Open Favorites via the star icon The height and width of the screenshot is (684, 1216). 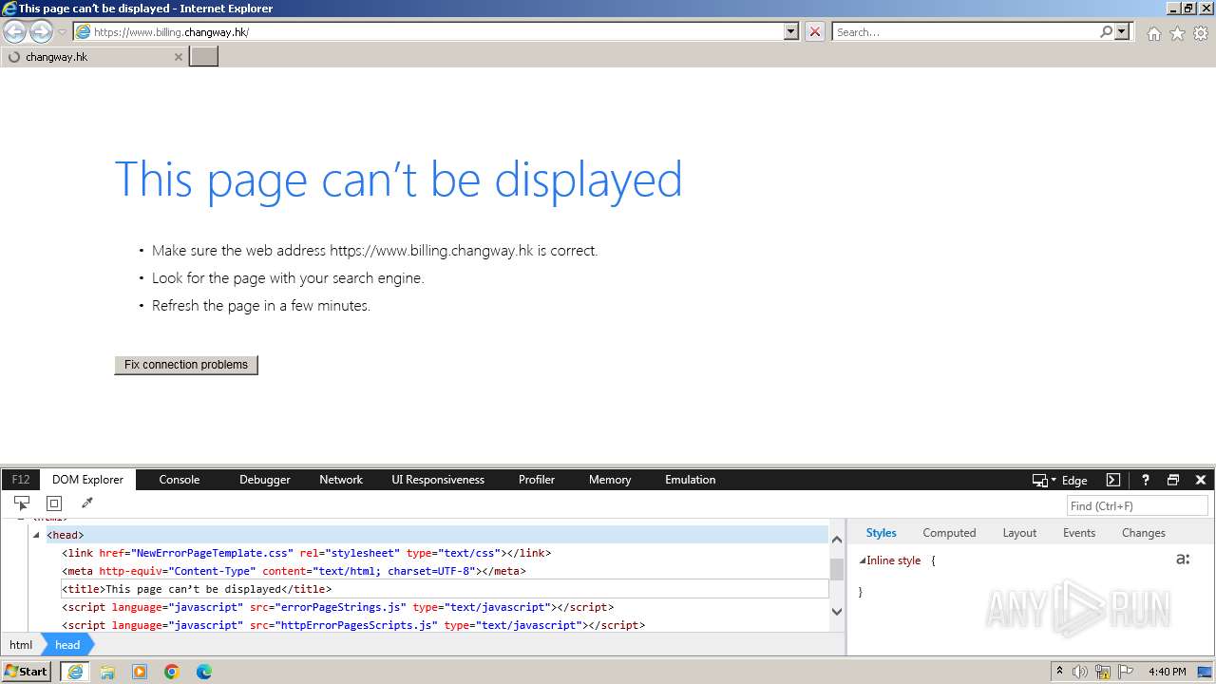pos(1177,33)
